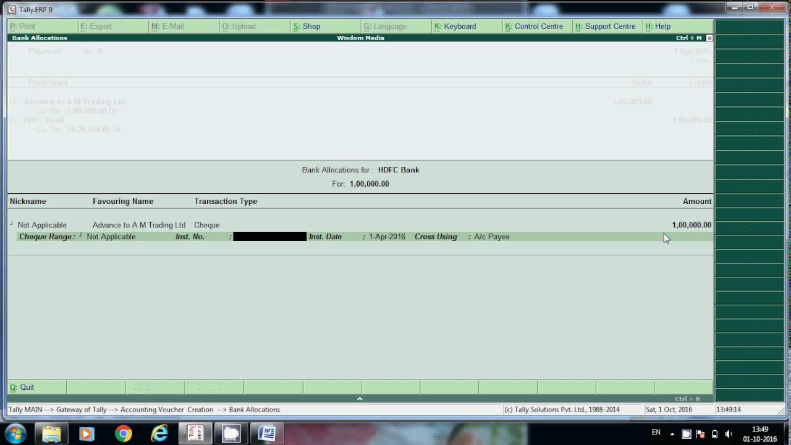Click the Nickname column header
791x445 pixels.
28,201
